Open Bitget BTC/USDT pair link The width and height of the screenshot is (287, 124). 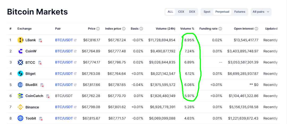point(64,74)
